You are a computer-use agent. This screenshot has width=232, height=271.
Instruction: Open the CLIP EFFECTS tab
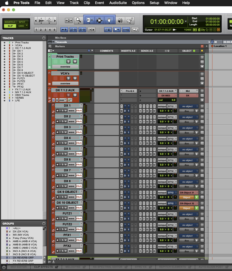46,267
